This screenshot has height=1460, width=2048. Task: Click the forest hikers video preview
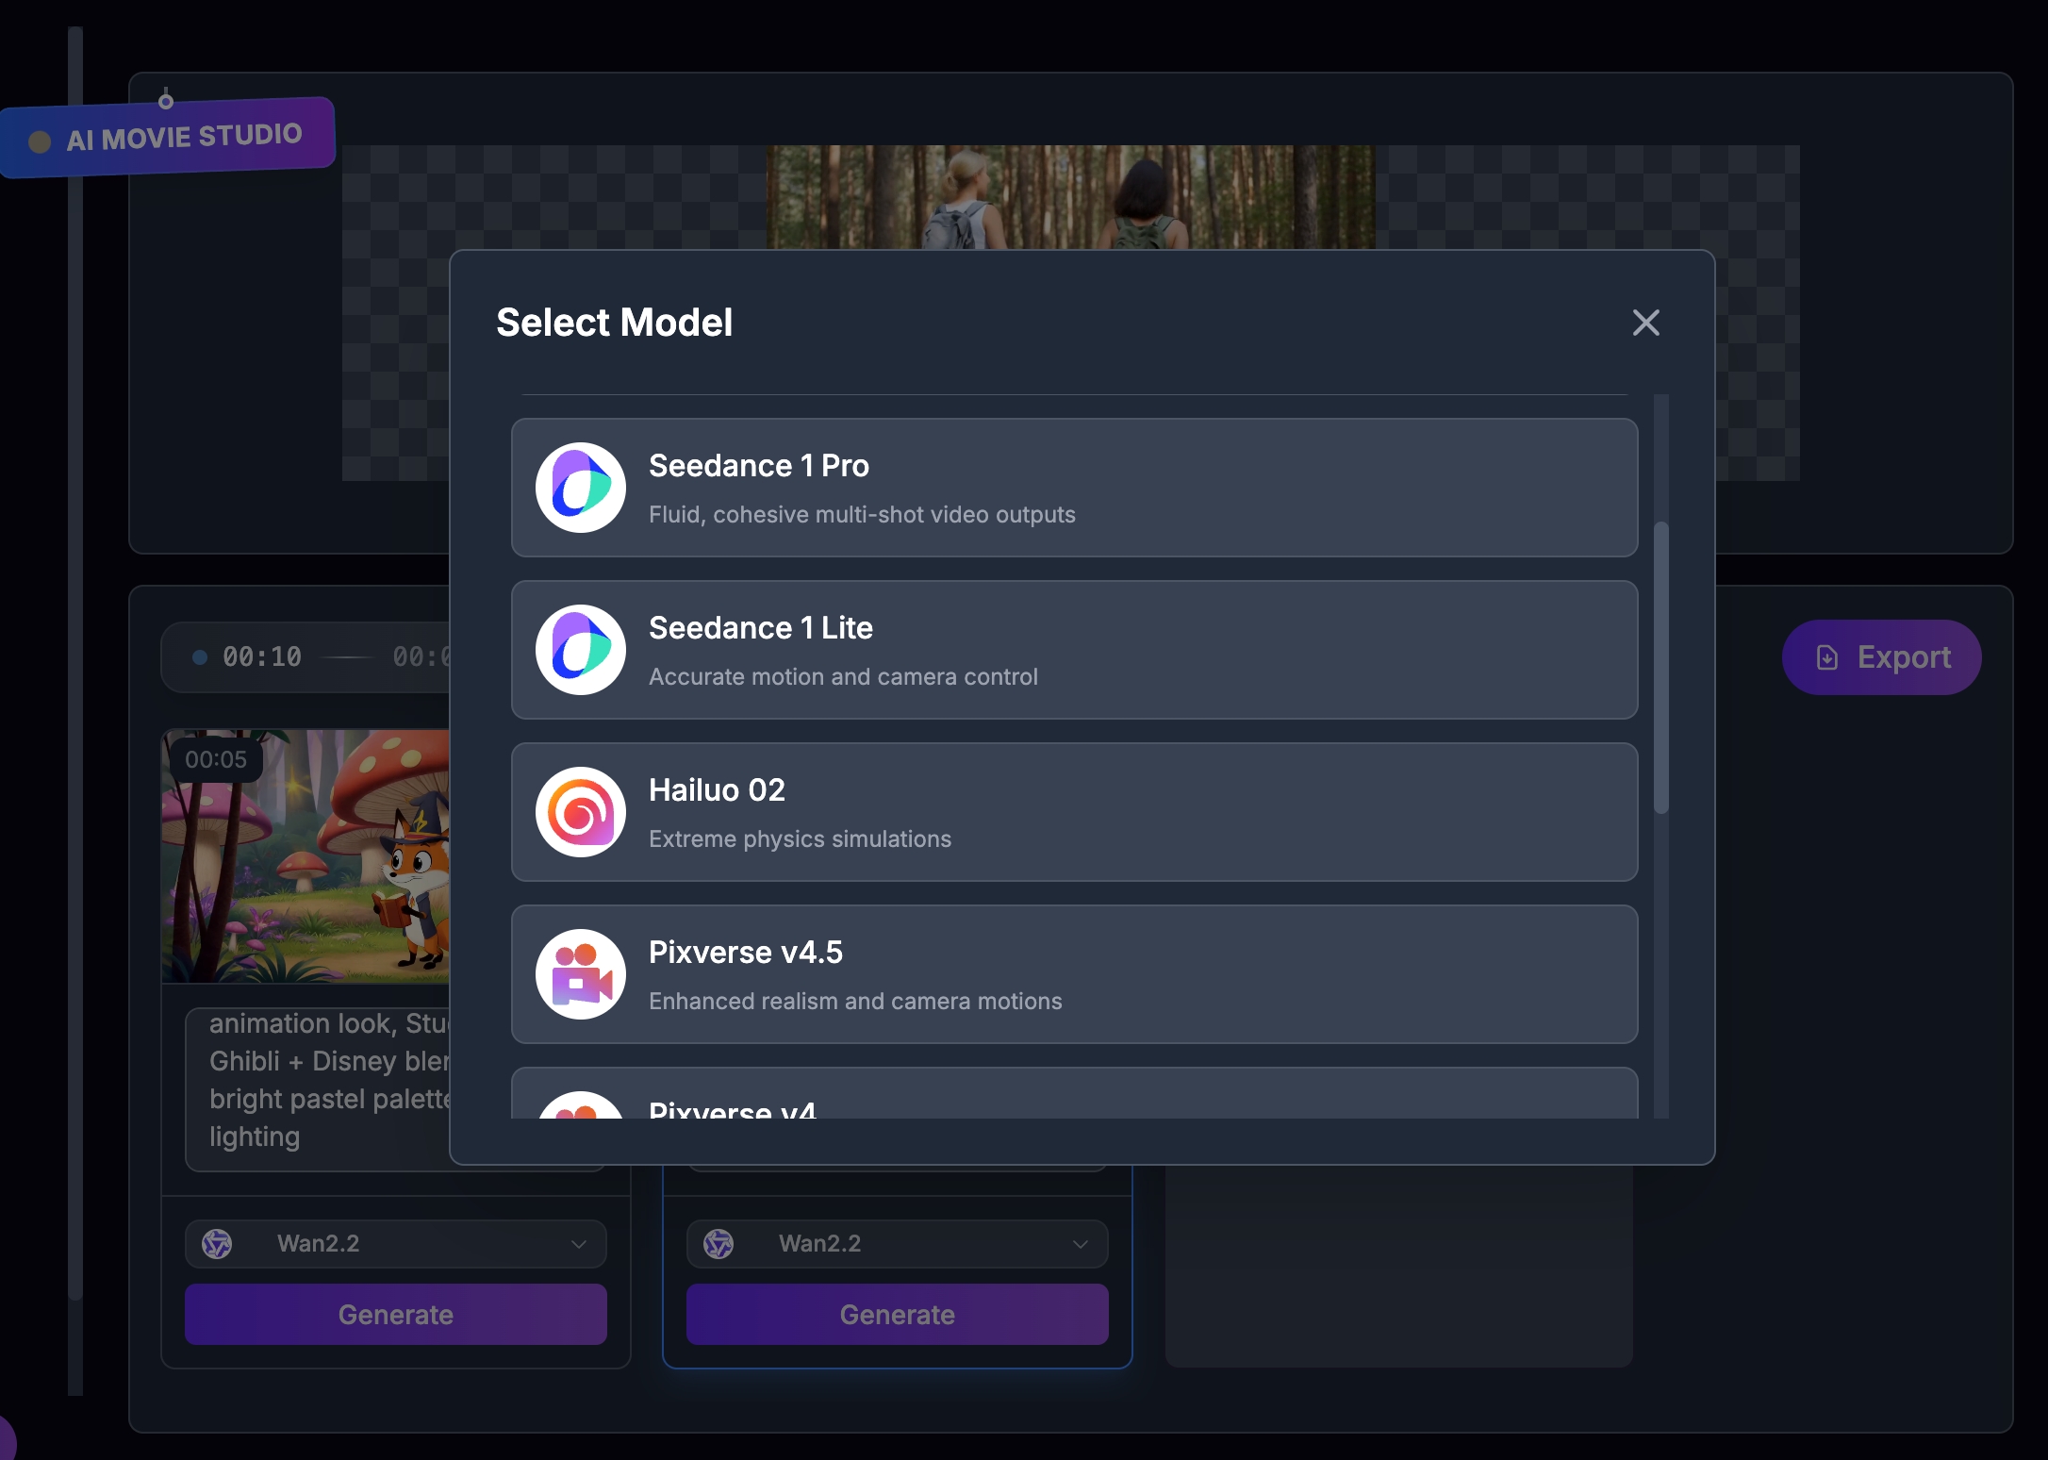[x=1070, y=197]
